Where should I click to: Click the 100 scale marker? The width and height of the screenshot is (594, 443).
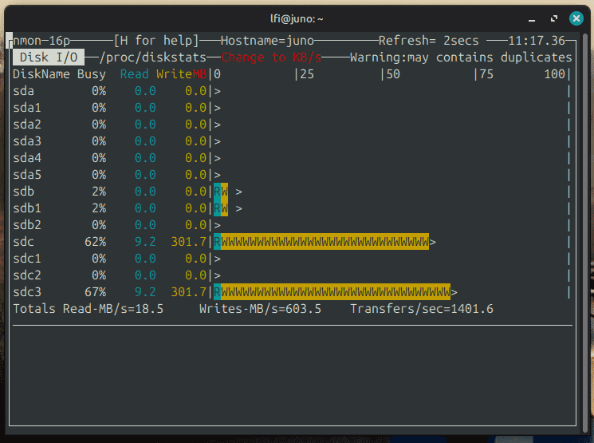pos(555,74)
